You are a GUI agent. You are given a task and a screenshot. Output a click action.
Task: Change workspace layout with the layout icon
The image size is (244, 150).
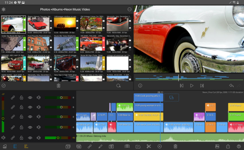point(217,146)
